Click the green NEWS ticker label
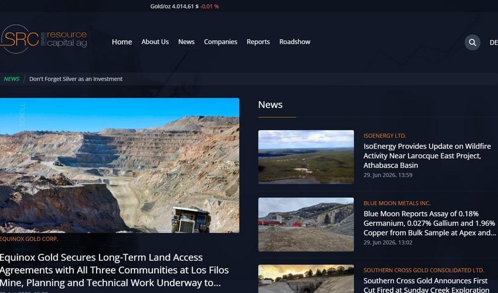Screen dimensions: 498x293 12,79
